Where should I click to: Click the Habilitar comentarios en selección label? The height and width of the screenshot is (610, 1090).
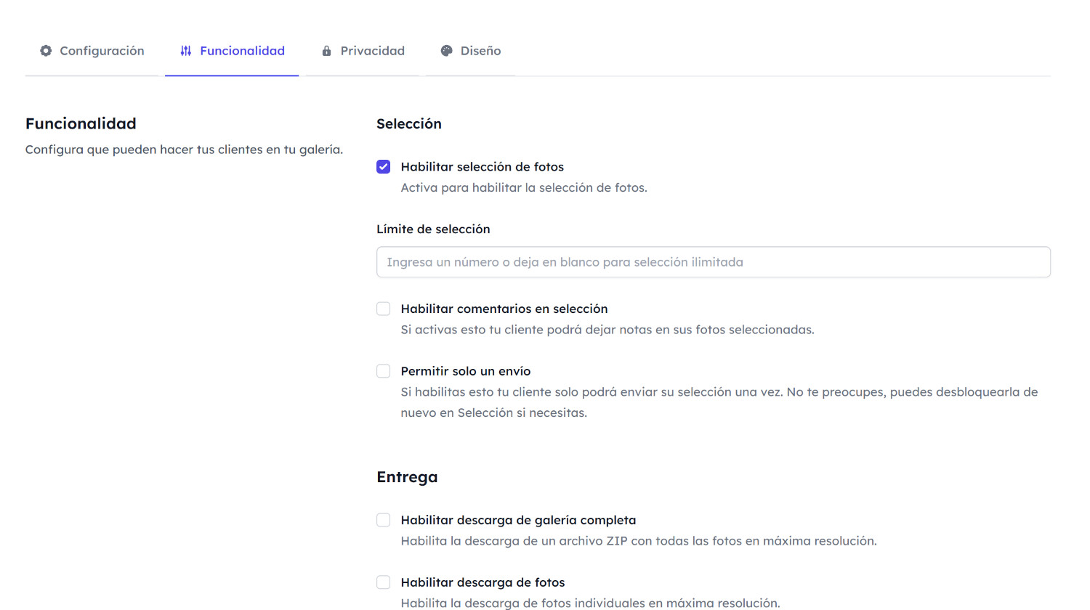[x=504, y=309]
